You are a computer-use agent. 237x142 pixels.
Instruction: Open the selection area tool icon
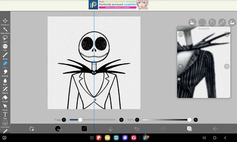click(x=202, y=23)
